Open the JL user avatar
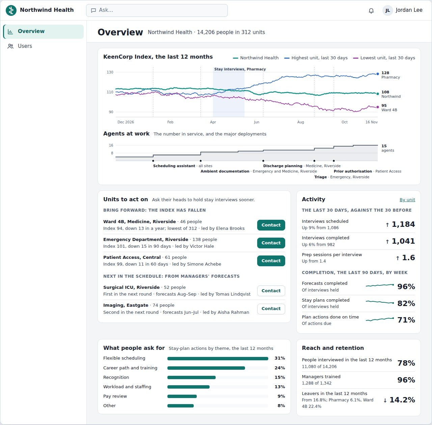The height and width of the screenshot is (425, 432). tap(387, 10)
